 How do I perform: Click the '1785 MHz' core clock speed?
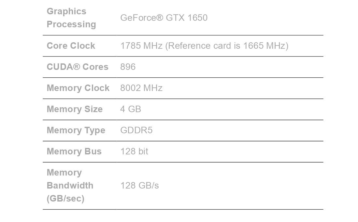click(x=141, y=46)
